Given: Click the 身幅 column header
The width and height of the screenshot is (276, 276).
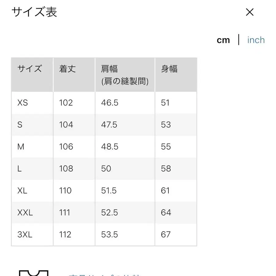Looking at the screenshot, I should pos(169,69).
